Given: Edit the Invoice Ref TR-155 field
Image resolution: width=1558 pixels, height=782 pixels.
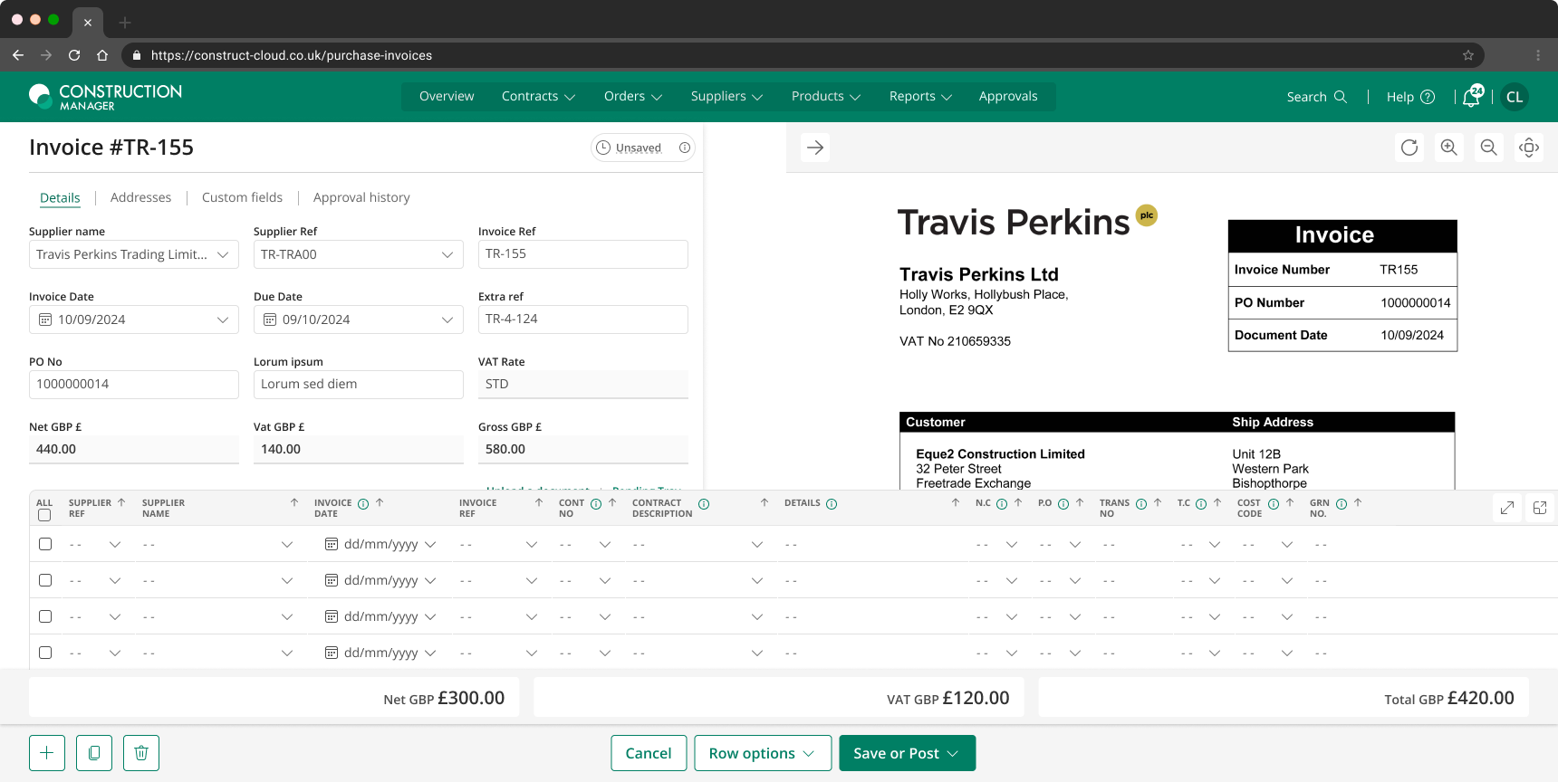Looking at the screenshot, I should (x=583, y=254).
